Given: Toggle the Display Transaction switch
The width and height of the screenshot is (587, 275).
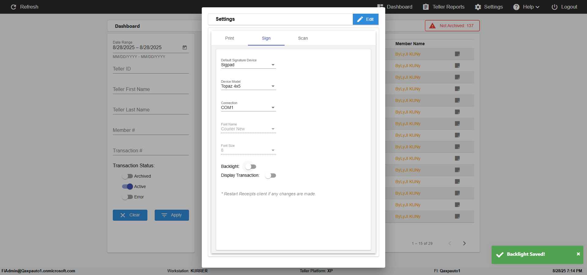Looking at the screenshot, I should click(x=271, y=175).
